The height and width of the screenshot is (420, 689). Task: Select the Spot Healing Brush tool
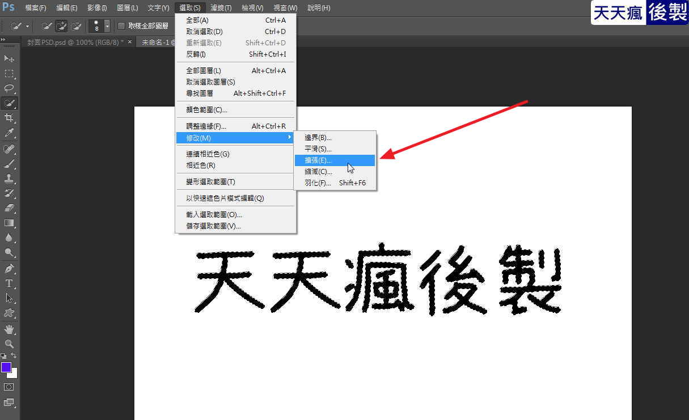[x=10, y=149]
